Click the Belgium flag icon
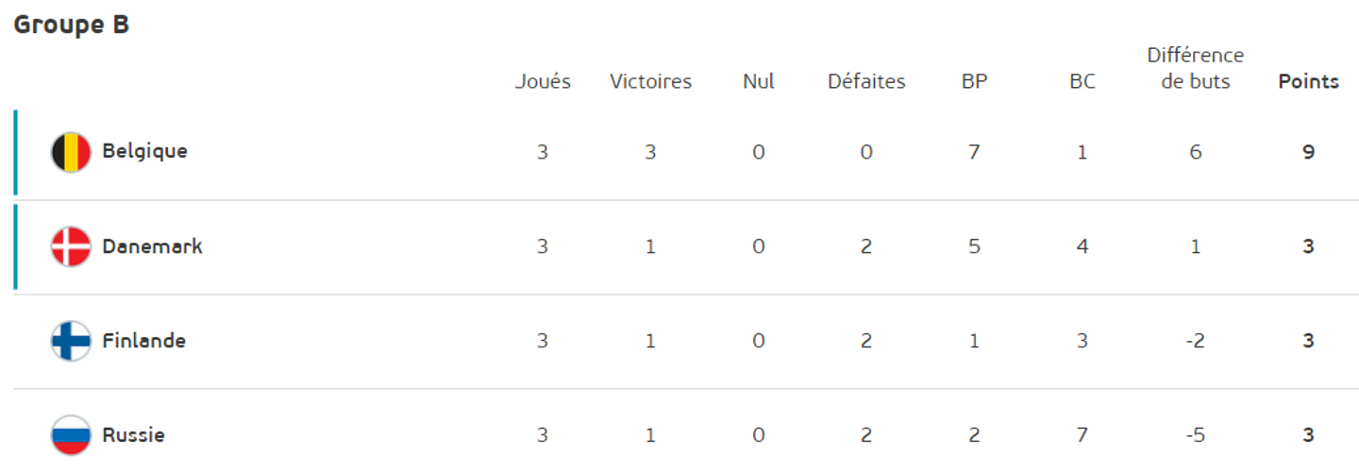 coord(71,152)
